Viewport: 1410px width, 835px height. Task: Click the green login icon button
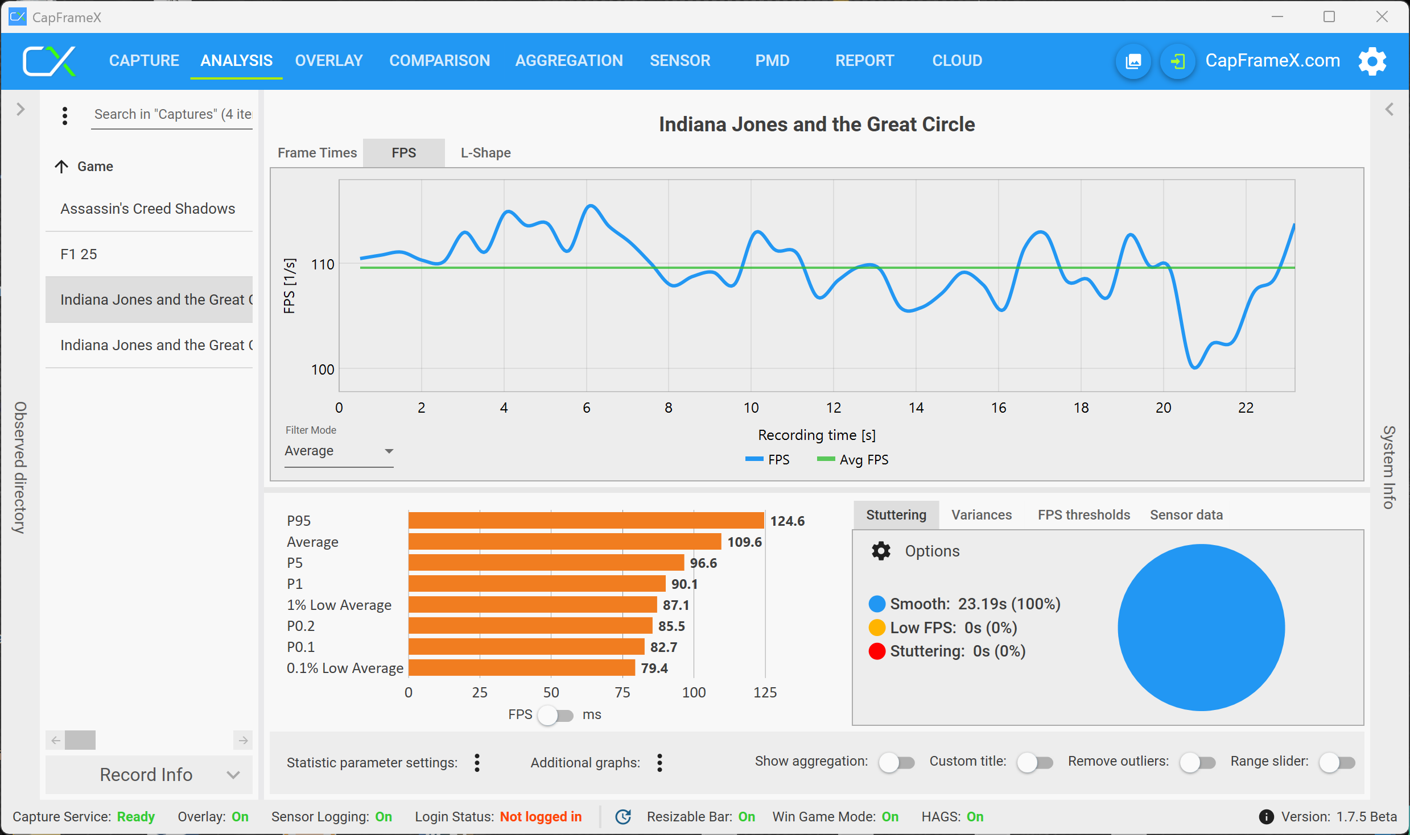(x=1177, y=61)
